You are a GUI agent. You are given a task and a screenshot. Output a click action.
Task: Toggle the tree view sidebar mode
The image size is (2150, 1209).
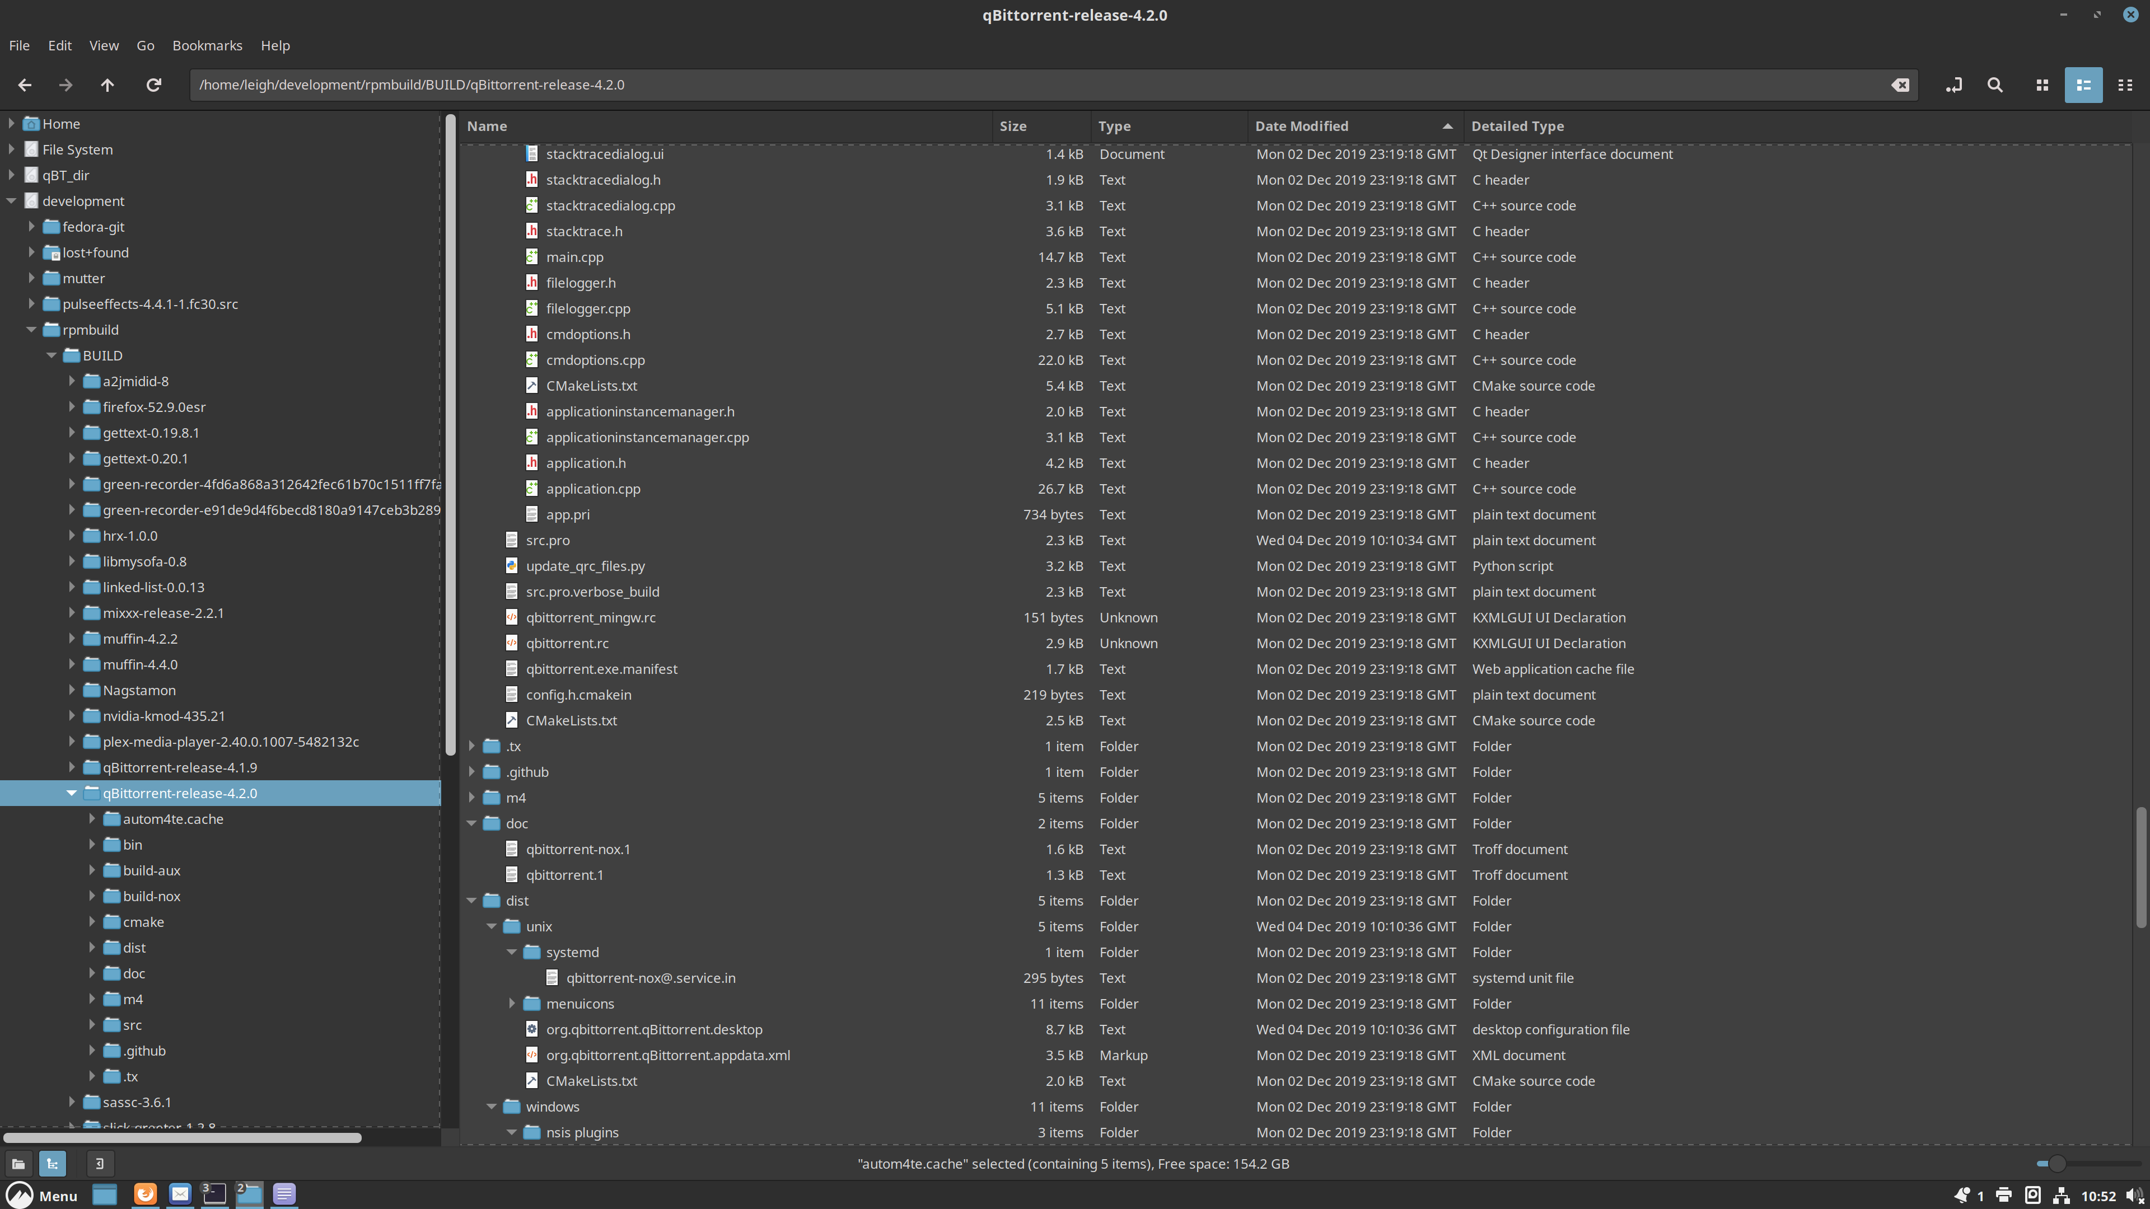tap(53, 1163)
